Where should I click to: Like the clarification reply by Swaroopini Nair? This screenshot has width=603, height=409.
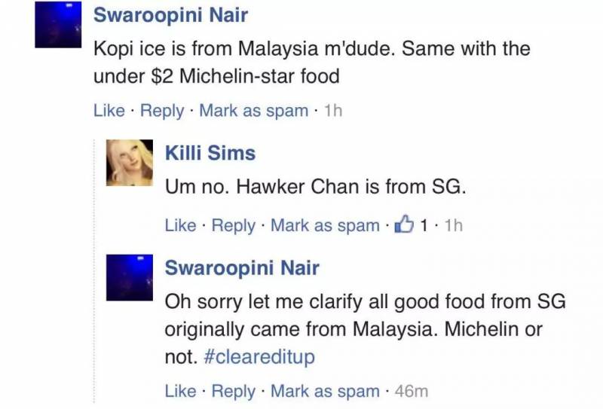tap(180, 392)
